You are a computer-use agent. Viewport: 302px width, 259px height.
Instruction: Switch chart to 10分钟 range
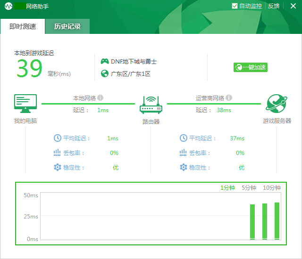click(x=271, y=188)
